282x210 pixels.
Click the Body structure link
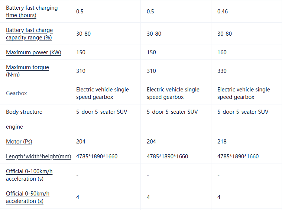coord(24,112)
